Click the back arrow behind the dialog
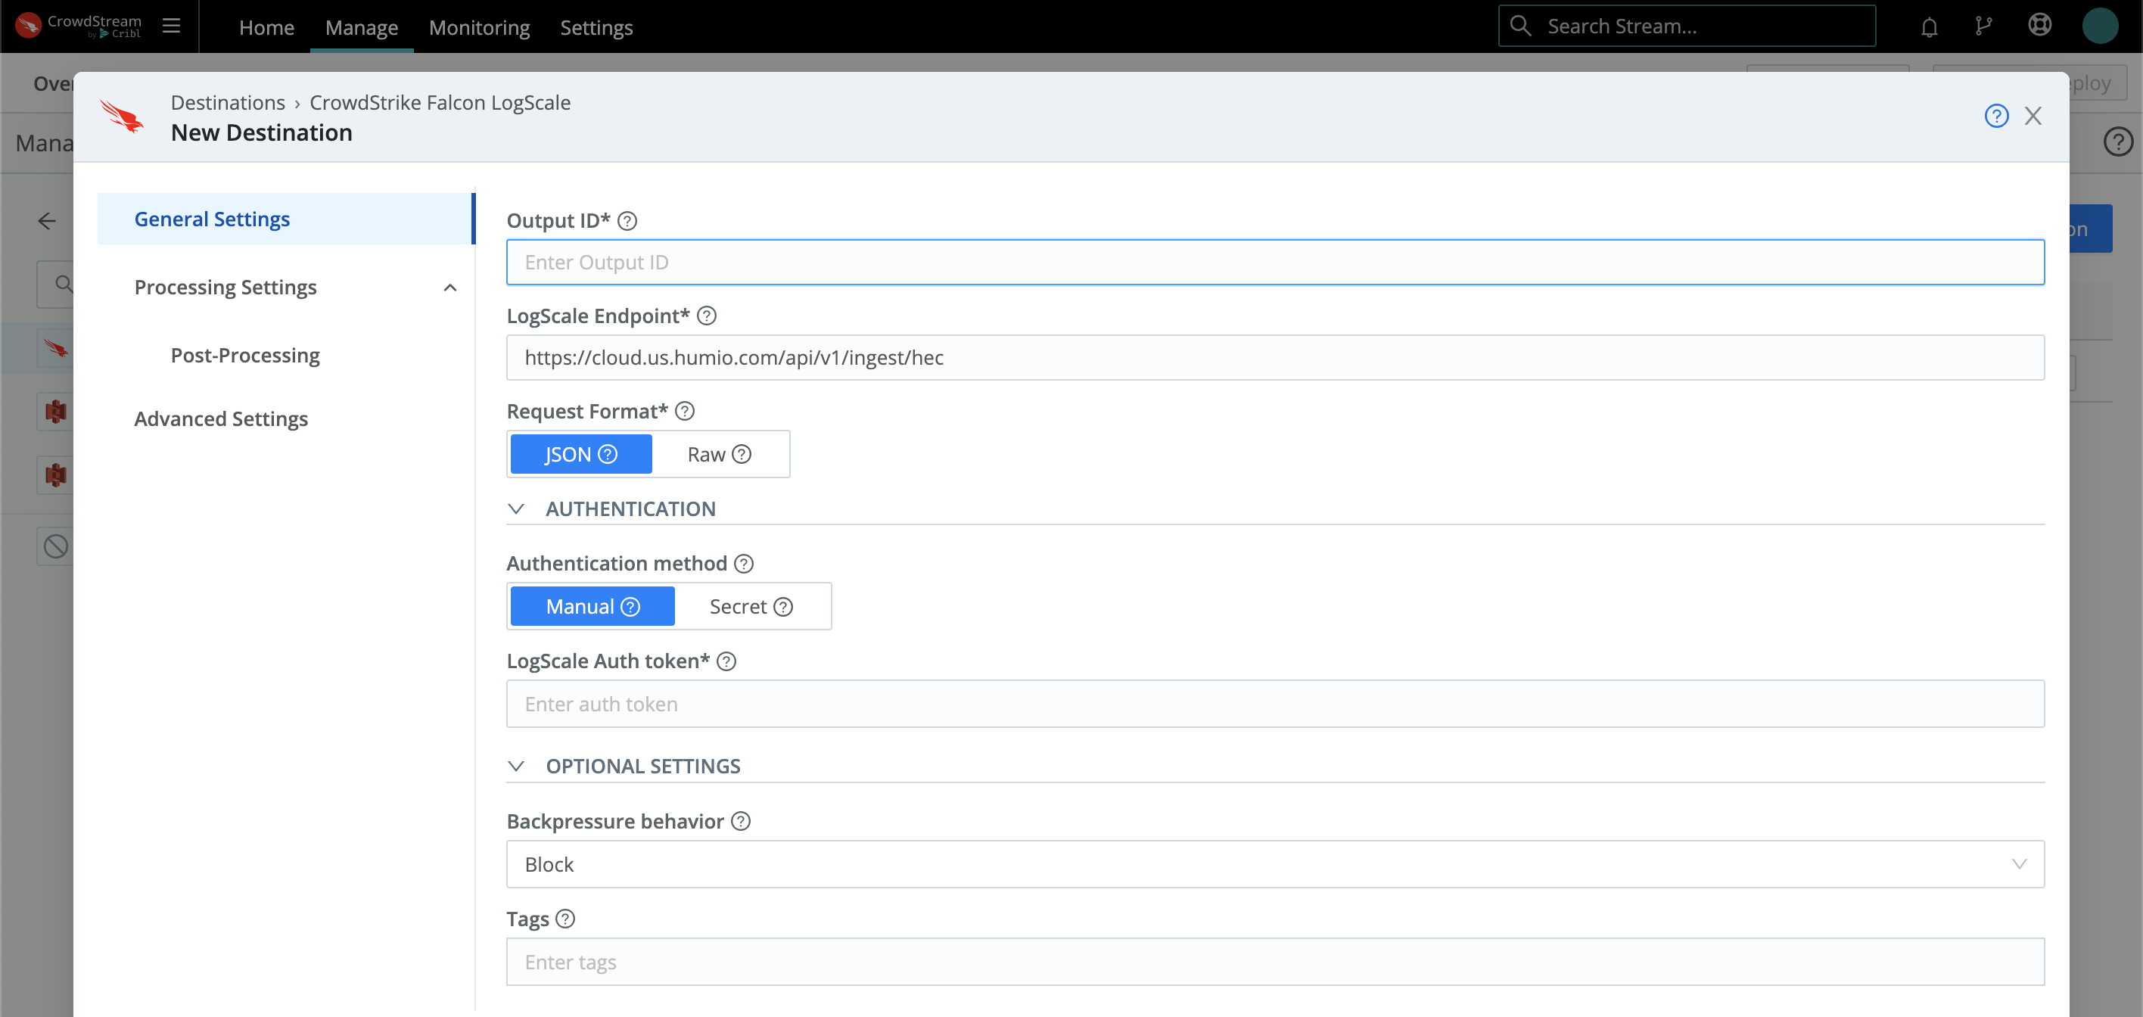Screen dimensions: 2143x1017 coord(48,220)
